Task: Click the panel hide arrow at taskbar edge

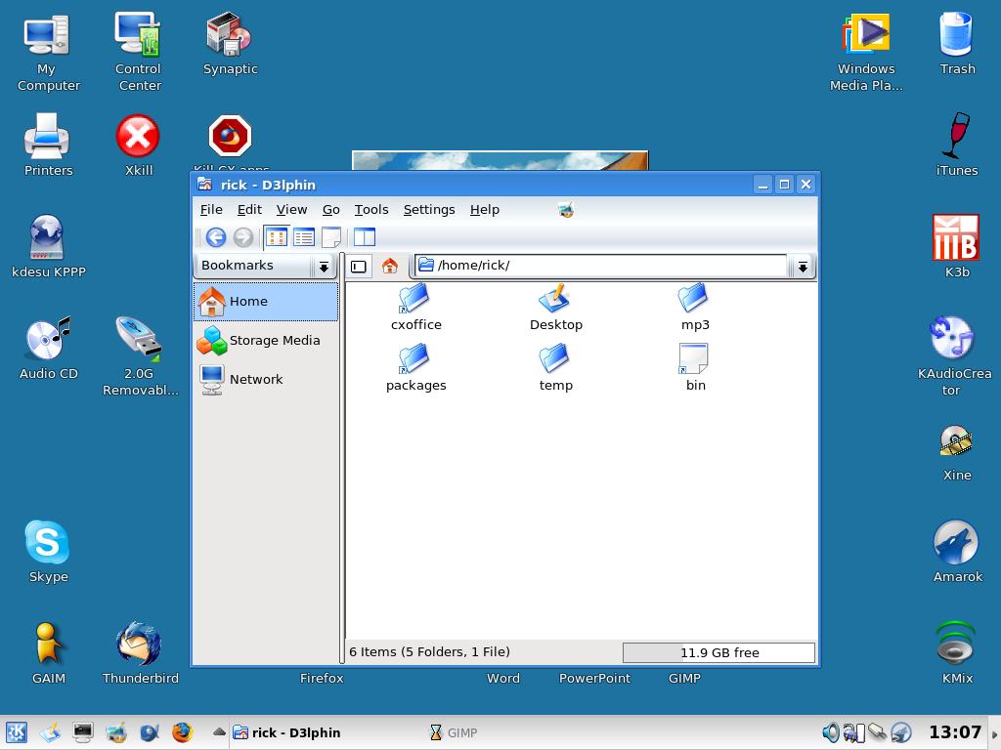Action: tap(994, 732)
